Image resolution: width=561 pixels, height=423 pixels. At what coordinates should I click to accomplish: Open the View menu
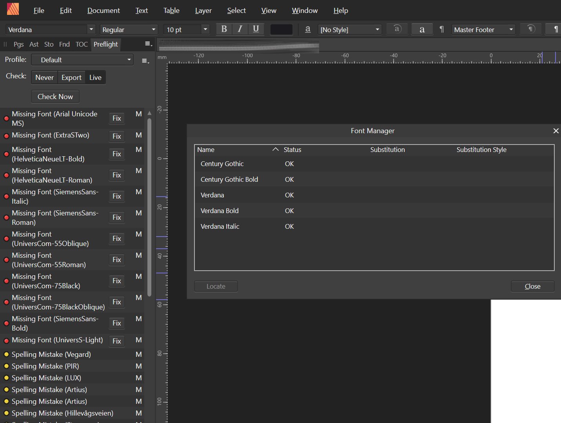pyautogui.click(x=269, y=11)
